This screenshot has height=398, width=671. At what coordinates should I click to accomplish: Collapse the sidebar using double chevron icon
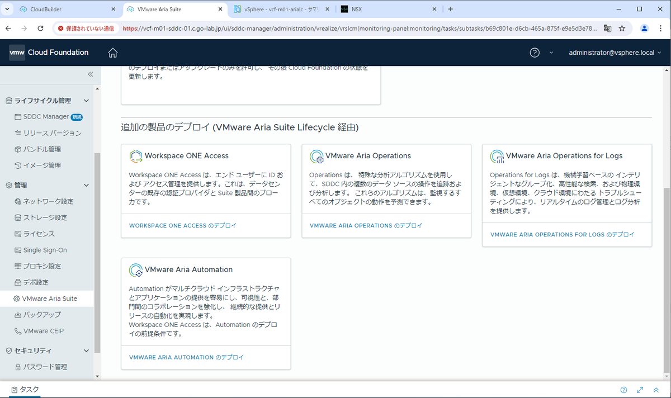point(90,74)
